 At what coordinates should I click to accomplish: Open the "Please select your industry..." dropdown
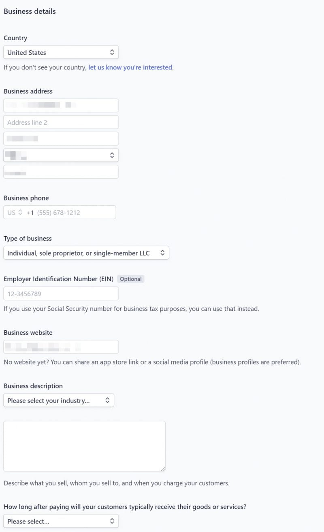point(59,401)
